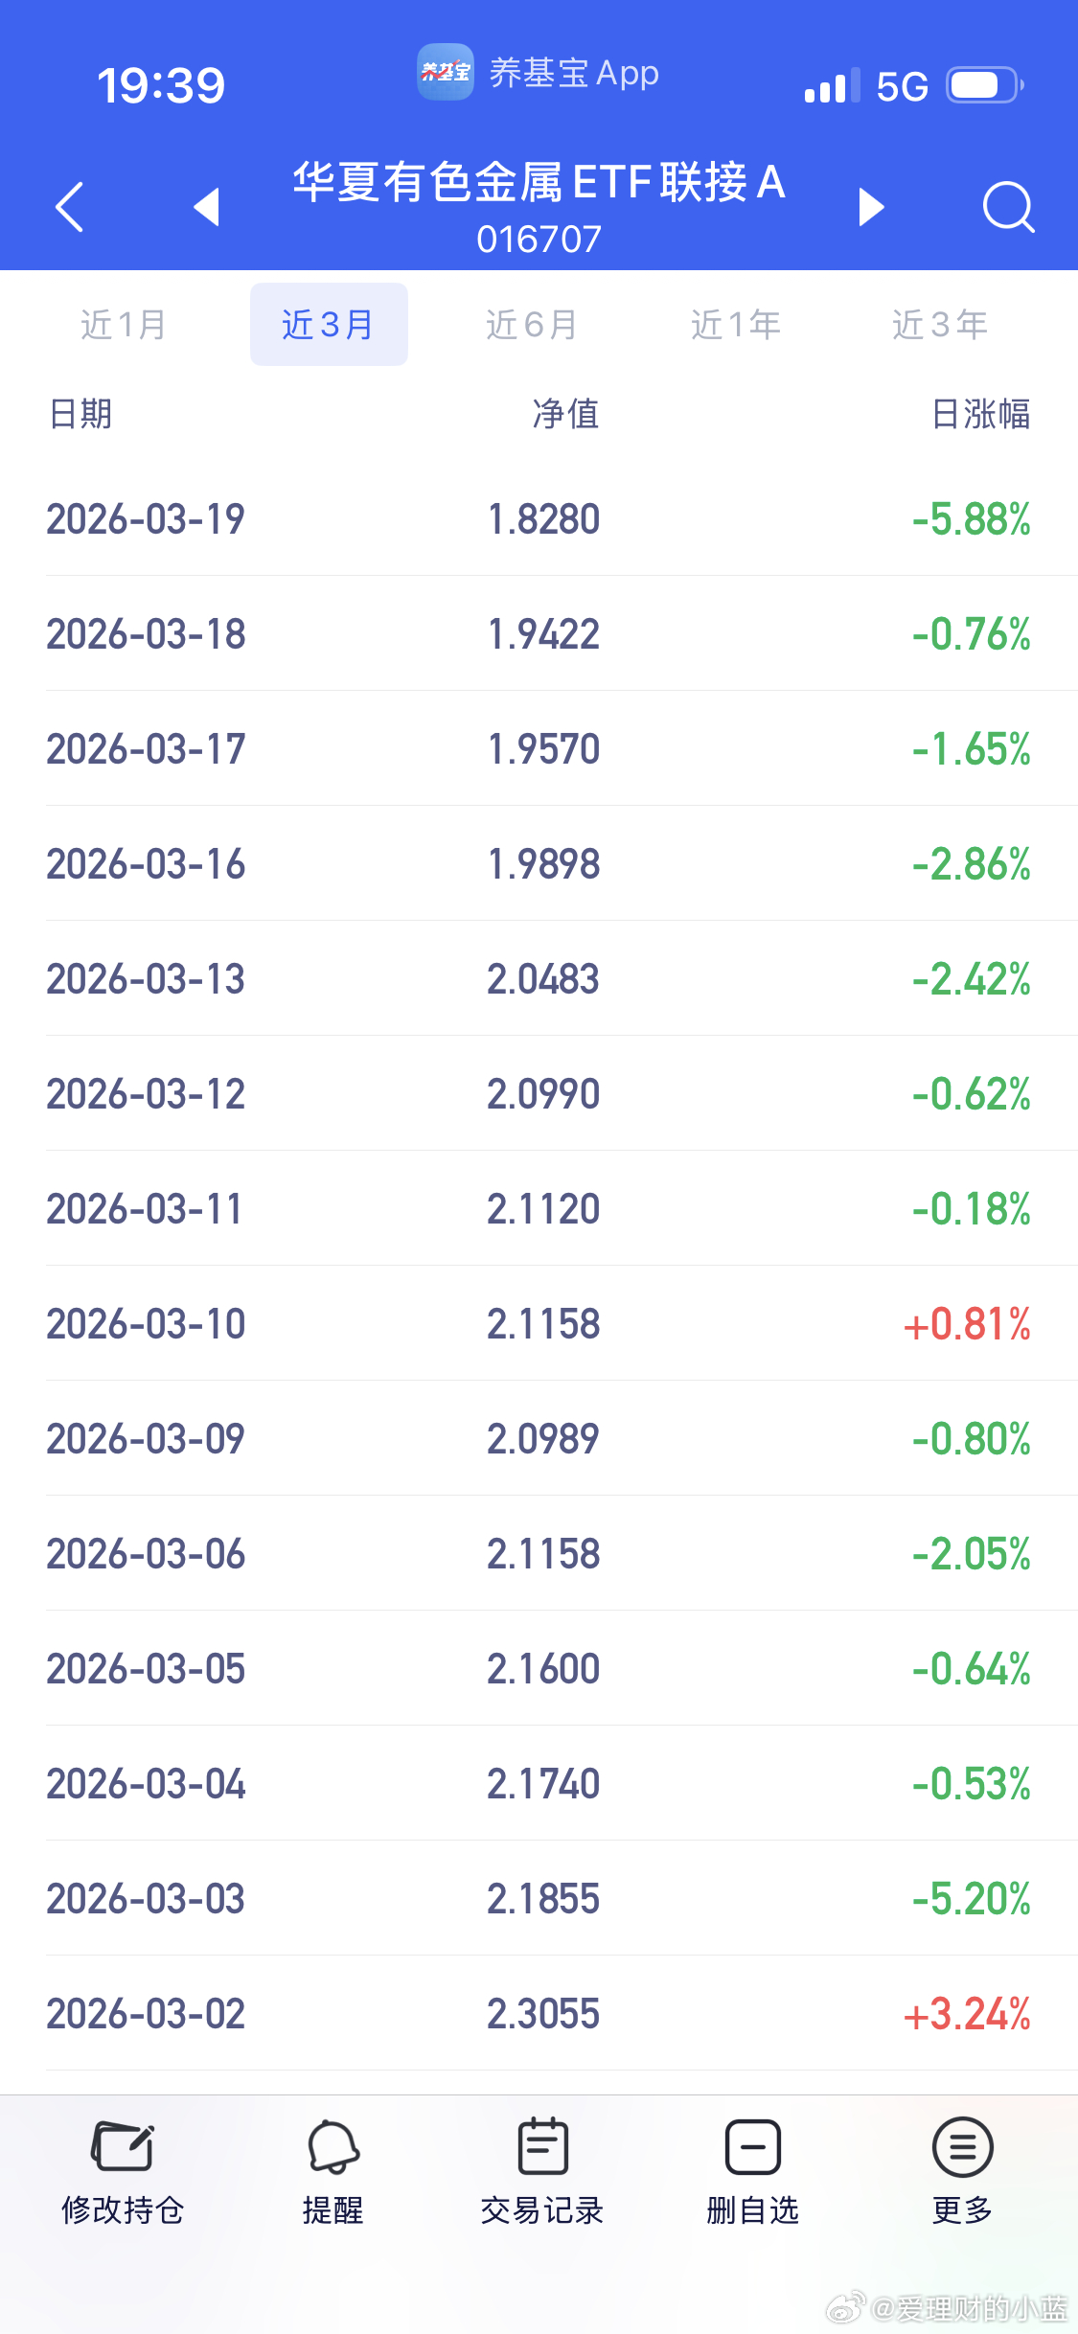Tap the 提醒 bell reminder icon

coord(333,2146)
